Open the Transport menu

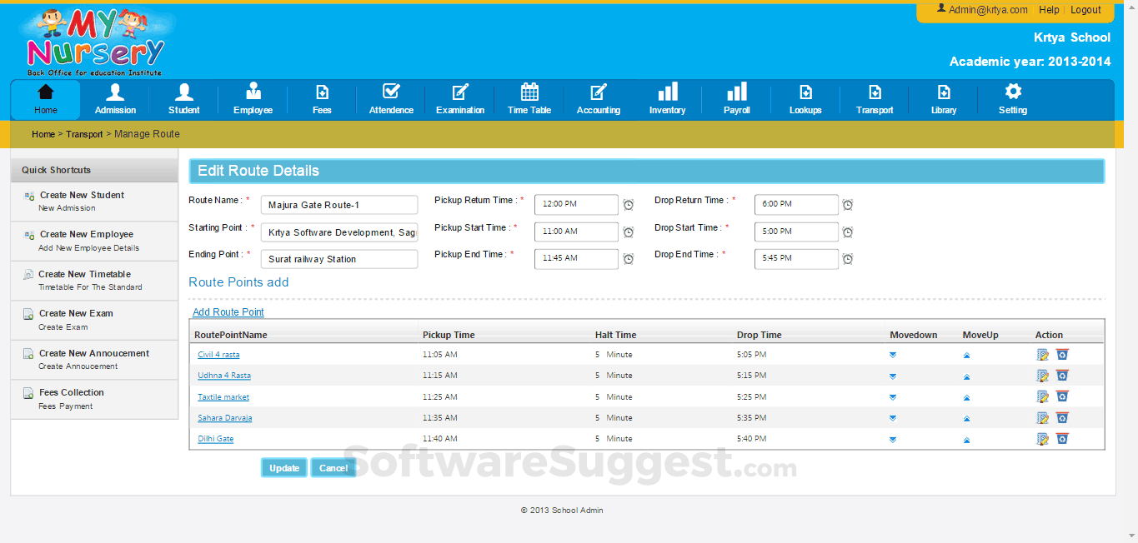point(875,99)
